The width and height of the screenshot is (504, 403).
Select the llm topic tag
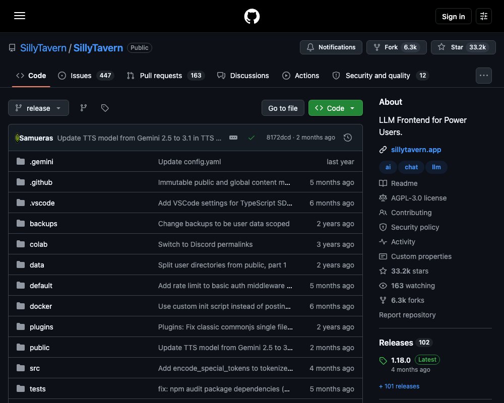(436, 167)
